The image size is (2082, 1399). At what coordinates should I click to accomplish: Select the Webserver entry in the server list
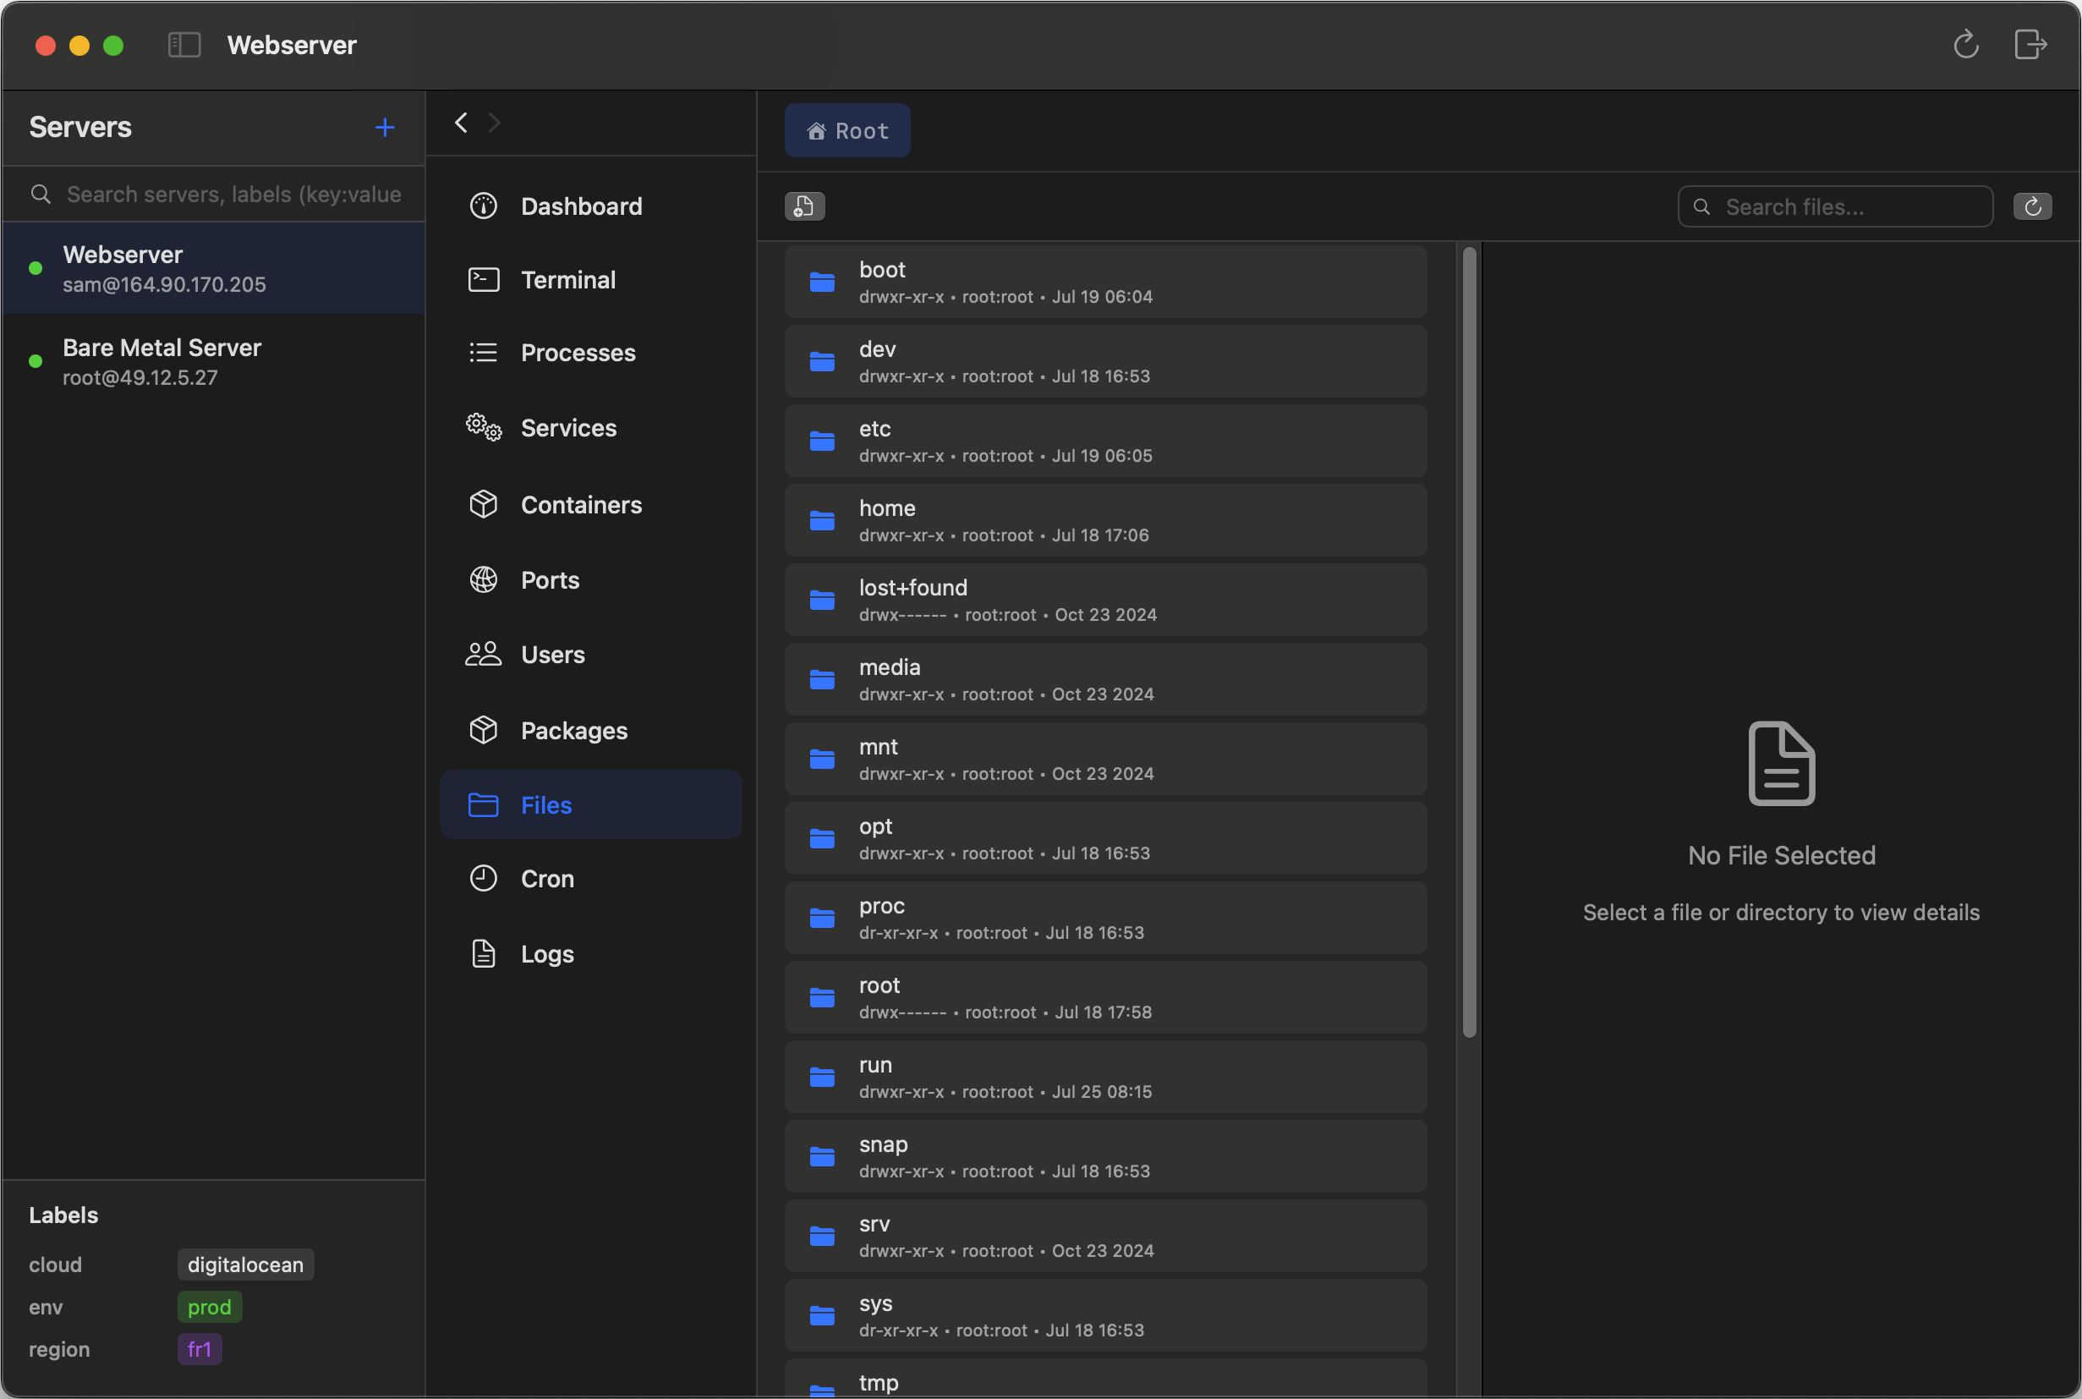[x=213, y=269]
